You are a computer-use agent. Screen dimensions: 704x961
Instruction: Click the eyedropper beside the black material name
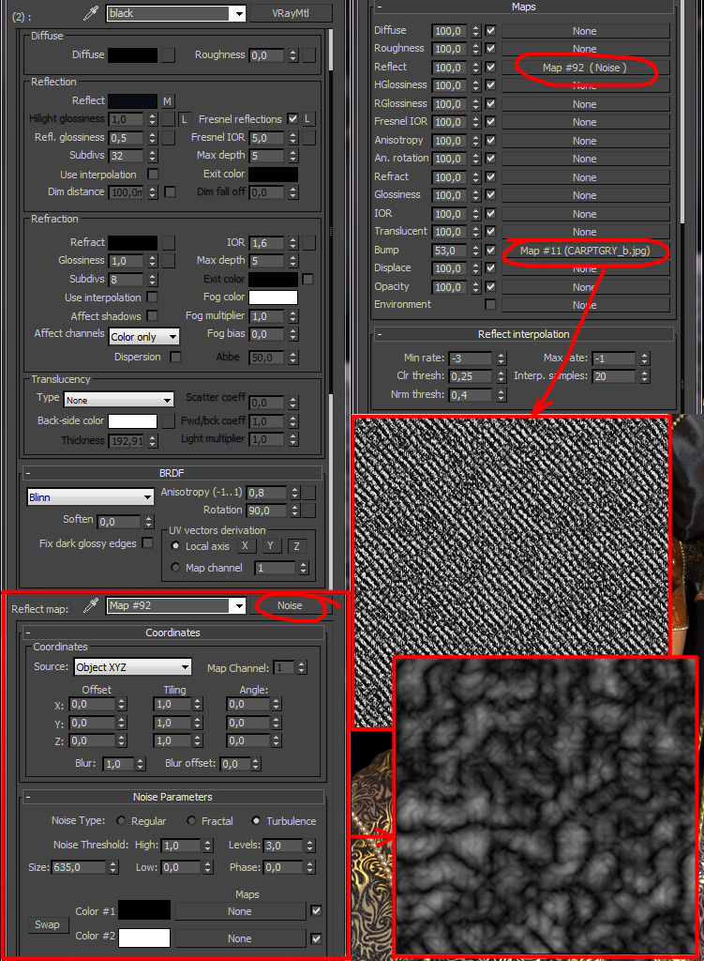click(x=91, y=13)
